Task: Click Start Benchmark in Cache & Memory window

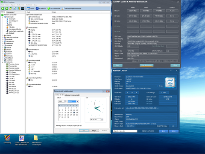Action: pos(146,65)
